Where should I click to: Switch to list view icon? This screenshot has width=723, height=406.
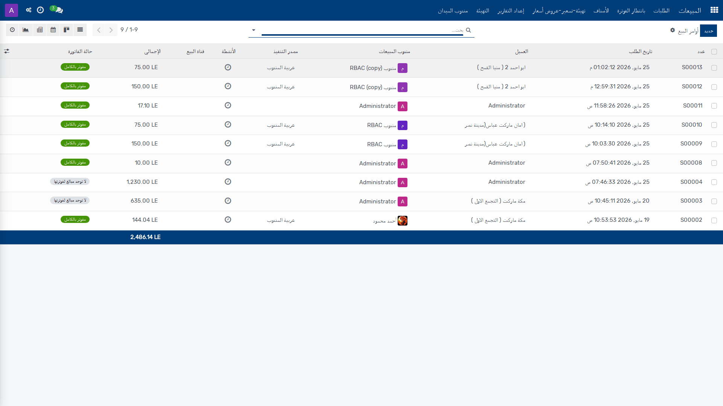(x=80, y=30)
